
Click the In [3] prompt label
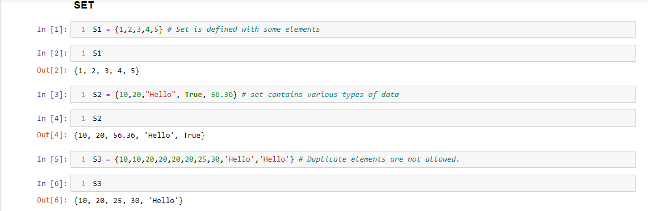(52, 94)
